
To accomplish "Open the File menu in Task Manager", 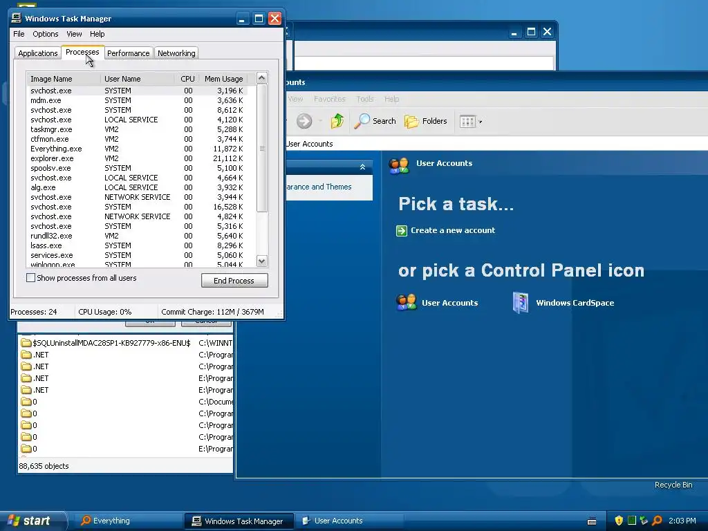I will [x=19, y=34].
